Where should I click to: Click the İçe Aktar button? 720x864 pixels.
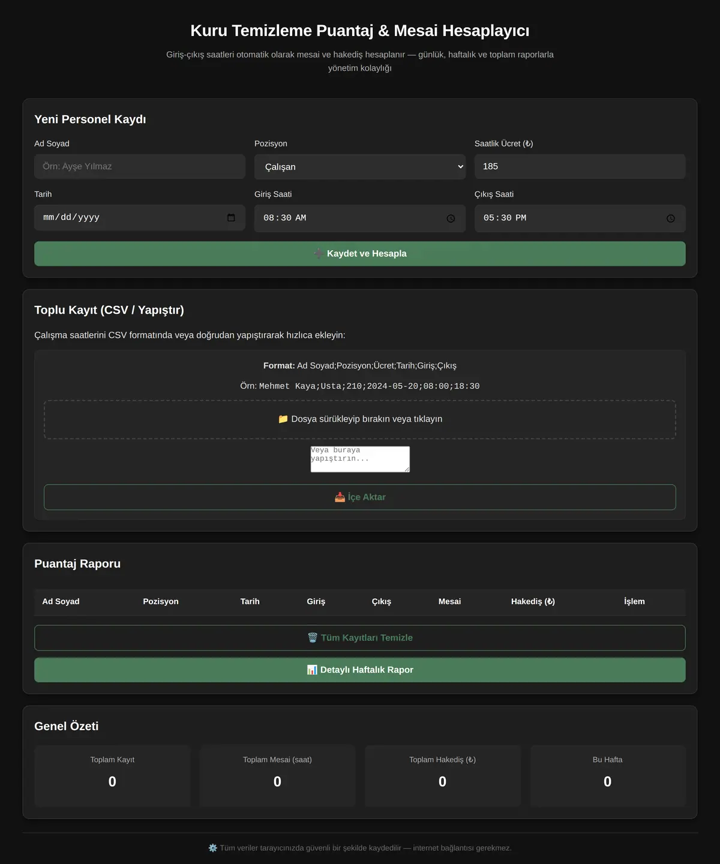coord(360,497)
